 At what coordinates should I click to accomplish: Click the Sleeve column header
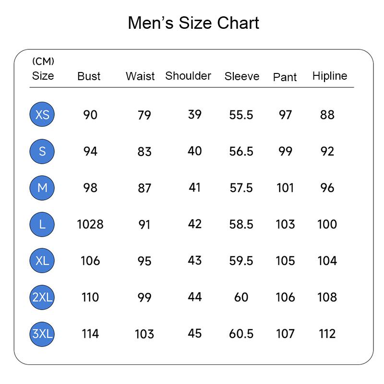coord(241,76)
